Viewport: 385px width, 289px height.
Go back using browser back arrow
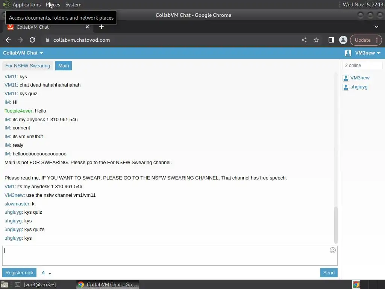(8, 40)
